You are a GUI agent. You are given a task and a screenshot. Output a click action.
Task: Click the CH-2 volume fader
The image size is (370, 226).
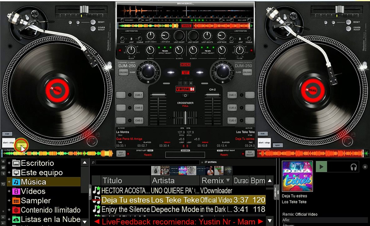[213, 95]
